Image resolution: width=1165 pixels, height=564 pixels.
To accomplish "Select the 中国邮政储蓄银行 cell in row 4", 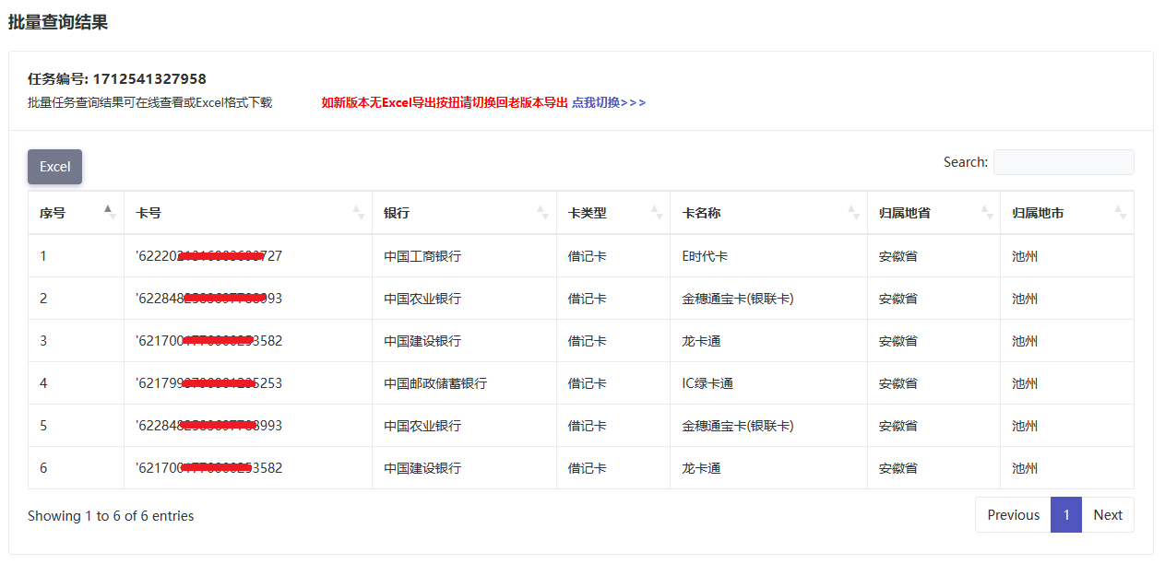I will pyautogui.click(x=435, y=383).
